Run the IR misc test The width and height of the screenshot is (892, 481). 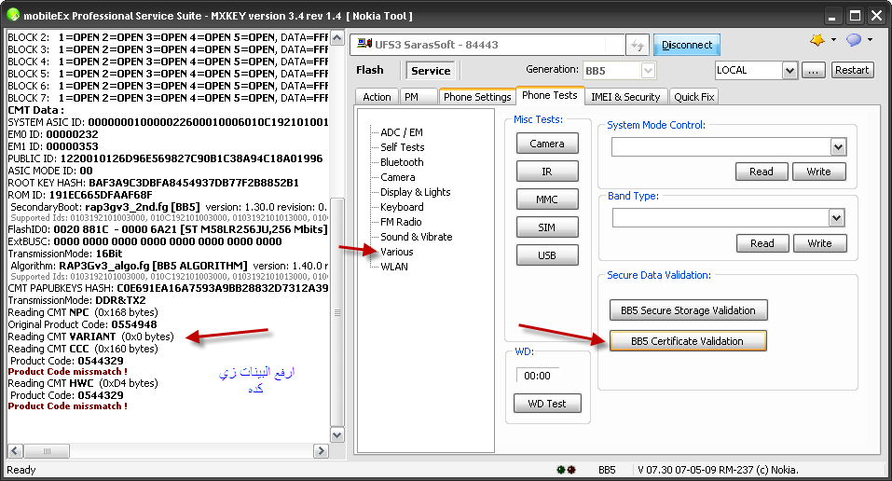[x=547, y=172]
